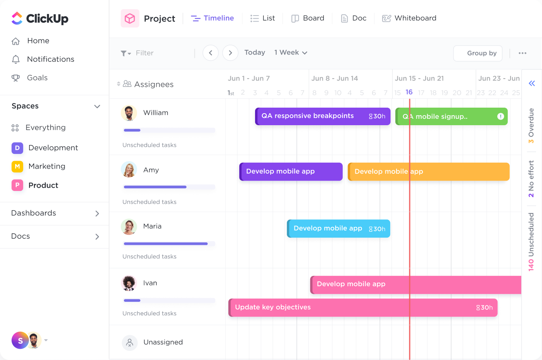Click the Group by button
The height and width of the screenshot is (360, 542).
click(x=478, y=53)
